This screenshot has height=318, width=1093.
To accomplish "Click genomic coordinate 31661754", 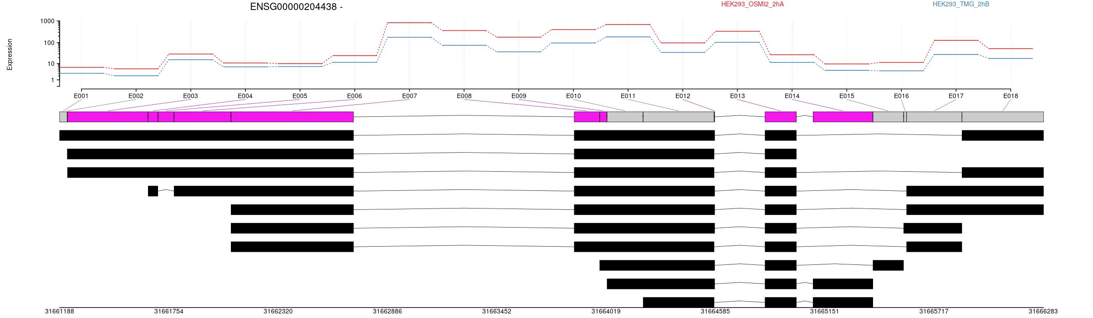I will pos(169,312).
